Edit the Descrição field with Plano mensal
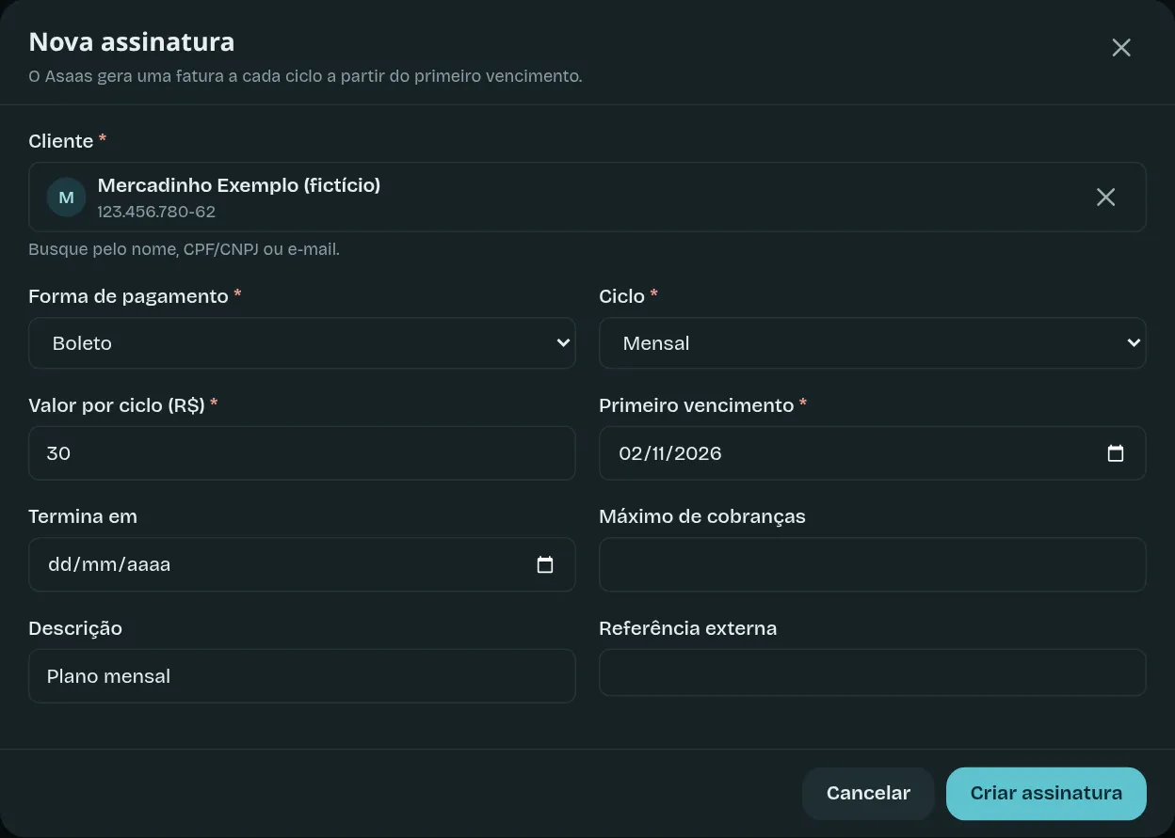The image size is (1175, 838). coord(302,675)
